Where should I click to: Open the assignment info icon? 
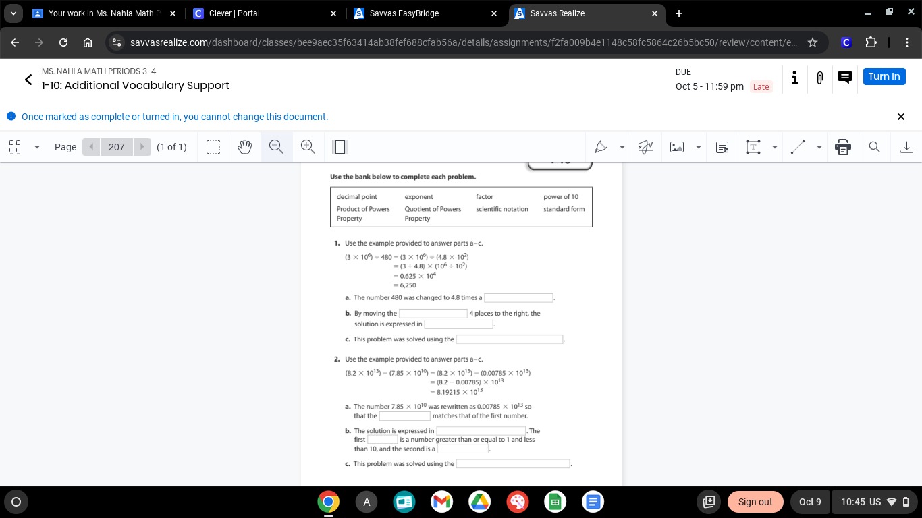[x=794, y=78]
